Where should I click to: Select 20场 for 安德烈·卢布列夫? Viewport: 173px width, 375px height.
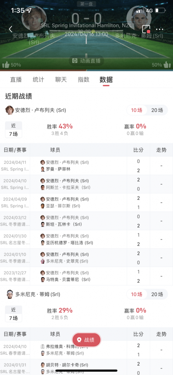[x=157, y=110]
